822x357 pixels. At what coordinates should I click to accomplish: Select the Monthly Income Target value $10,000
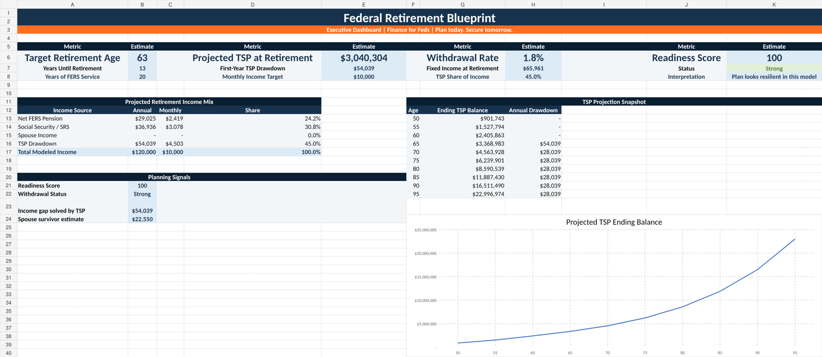[364, 77]
